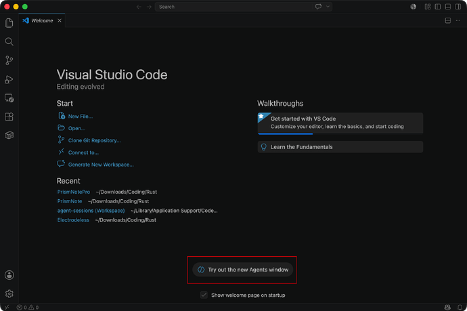
Task: Click the Search command center field
Action: 244,7
